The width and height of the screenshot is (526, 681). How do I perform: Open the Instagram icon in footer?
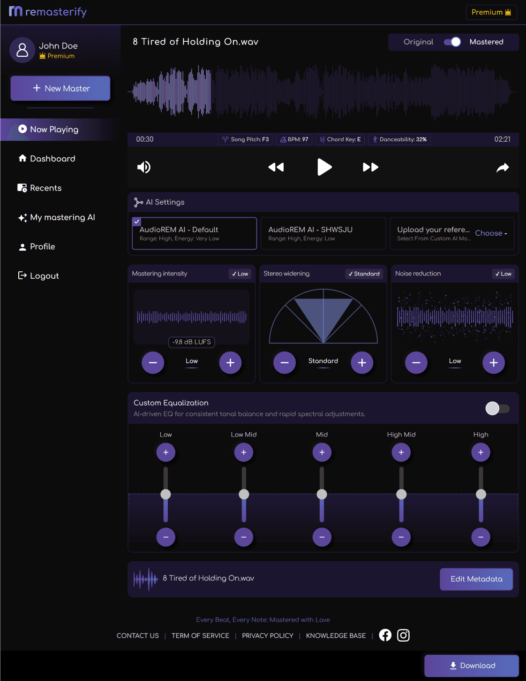[x=403, y=635]
